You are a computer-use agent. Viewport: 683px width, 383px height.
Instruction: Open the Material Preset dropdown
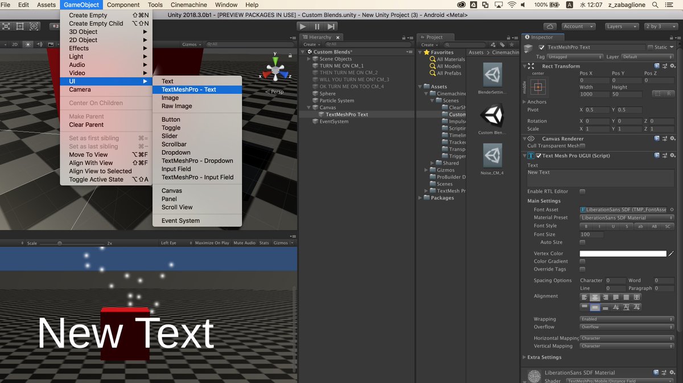click(627, 218)
